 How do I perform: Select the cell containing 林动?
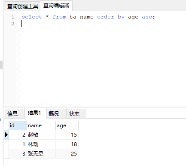click(x=41, y=144)
